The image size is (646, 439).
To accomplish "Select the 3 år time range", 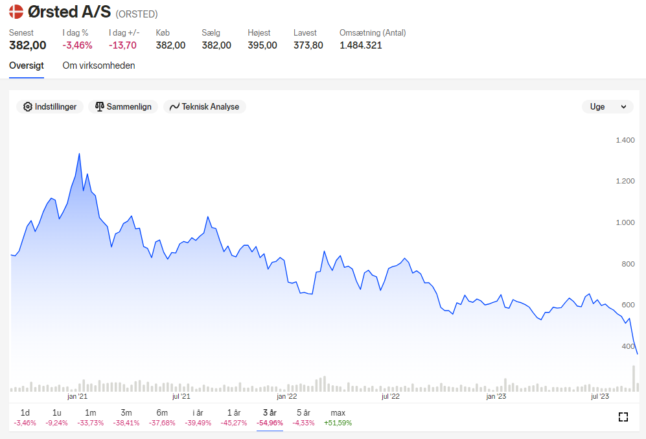I will coord(270,417).
